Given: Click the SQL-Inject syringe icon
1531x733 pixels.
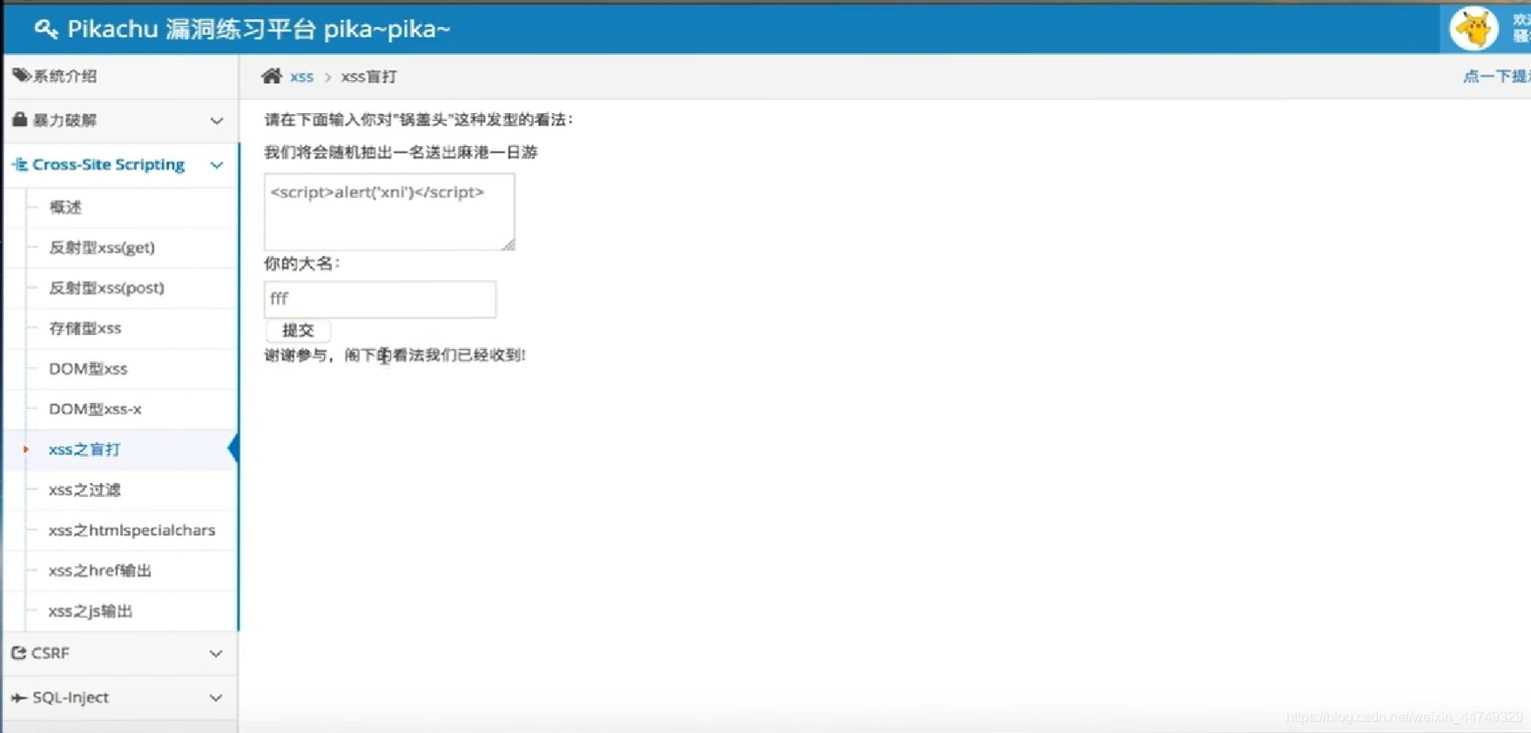Looking at the screenshot, I should tap(18, 697).
